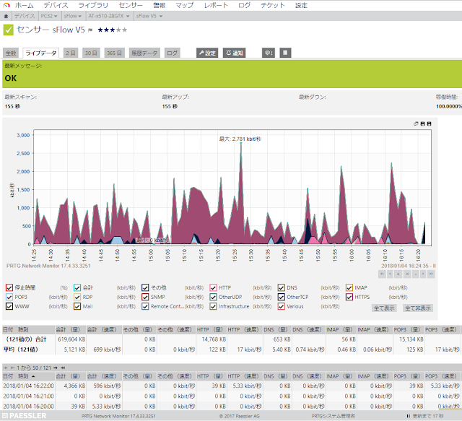Screen dimensions: 462x421
Task: Click the first save graph icon
Action: [422, 123]
